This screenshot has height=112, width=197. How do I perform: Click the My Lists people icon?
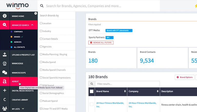(5, 108)
